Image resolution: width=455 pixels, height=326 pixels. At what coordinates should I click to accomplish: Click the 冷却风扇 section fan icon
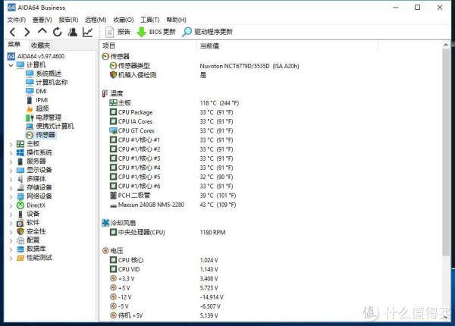105,223
